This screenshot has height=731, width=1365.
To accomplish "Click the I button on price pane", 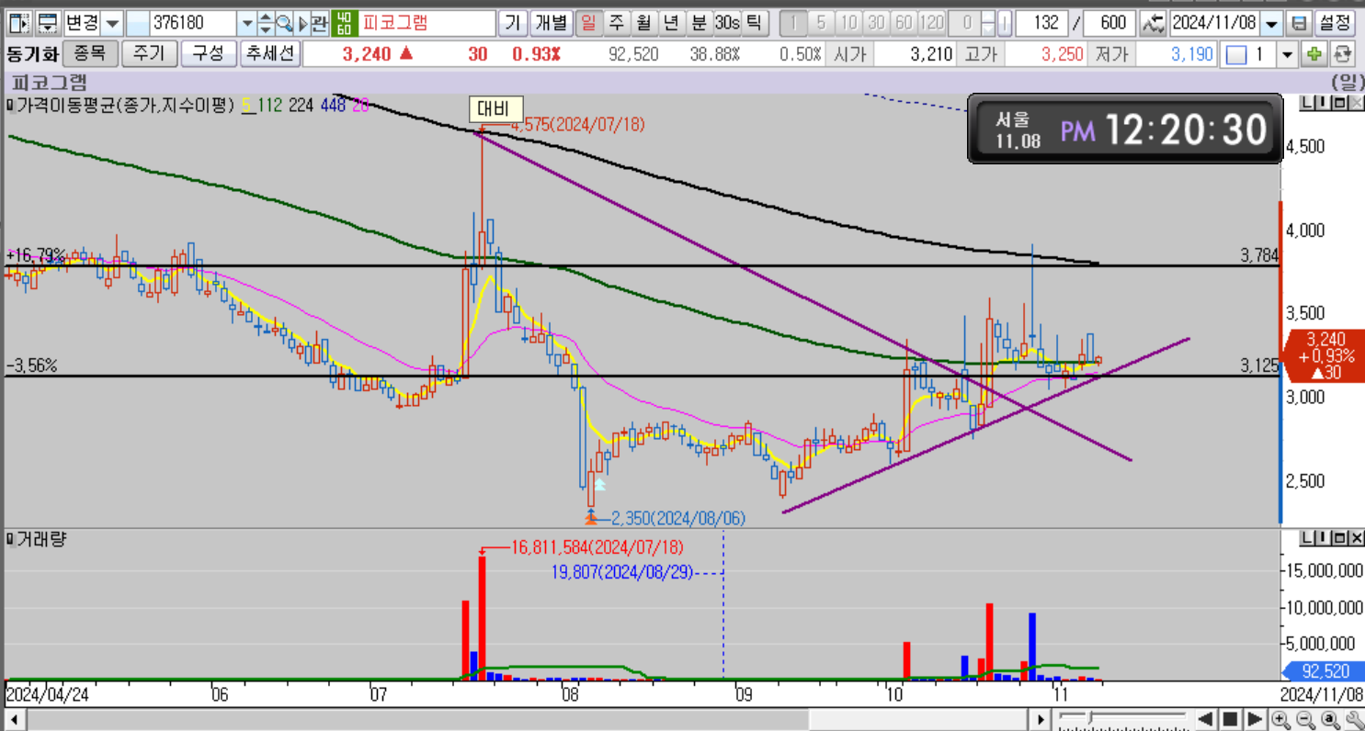I will pos(1321,103).
